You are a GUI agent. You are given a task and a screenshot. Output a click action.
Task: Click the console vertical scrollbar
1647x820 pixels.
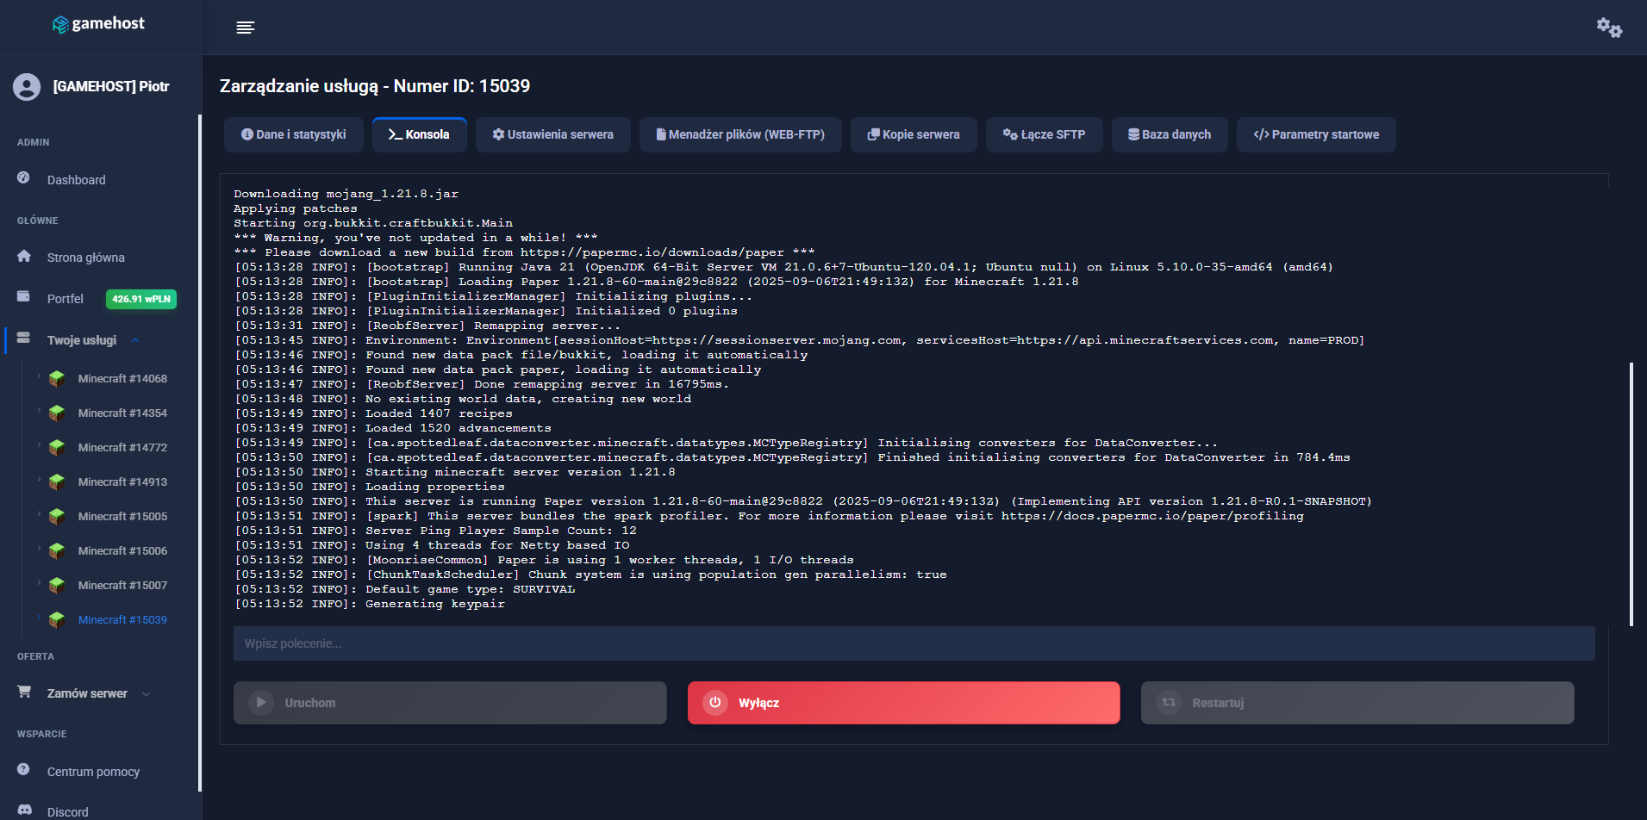click(1631, 494)
